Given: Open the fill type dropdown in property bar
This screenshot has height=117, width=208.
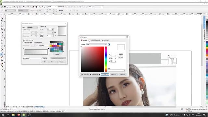Looking at the screenshot, I should pyautogui.click(x=10, y=11).
